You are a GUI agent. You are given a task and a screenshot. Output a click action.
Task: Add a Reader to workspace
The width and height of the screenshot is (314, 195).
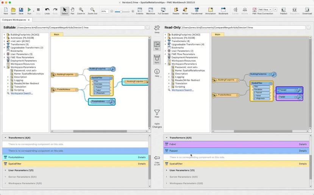[x=176, y=11]
